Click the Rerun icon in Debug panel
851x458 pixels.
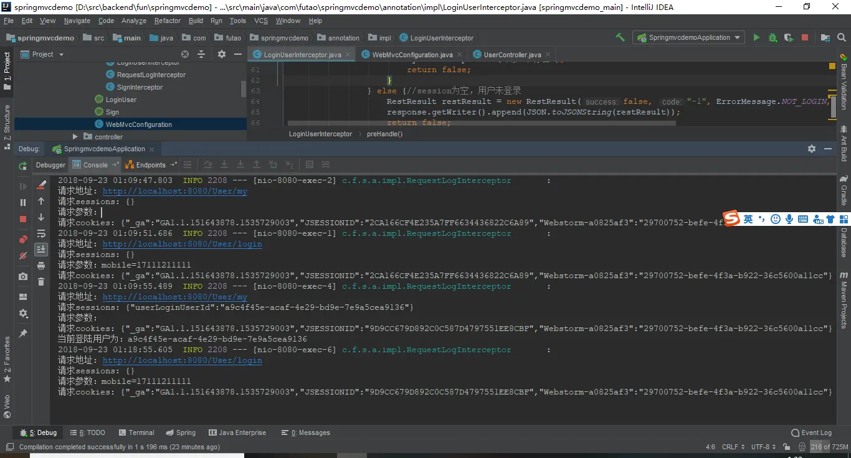23,166
